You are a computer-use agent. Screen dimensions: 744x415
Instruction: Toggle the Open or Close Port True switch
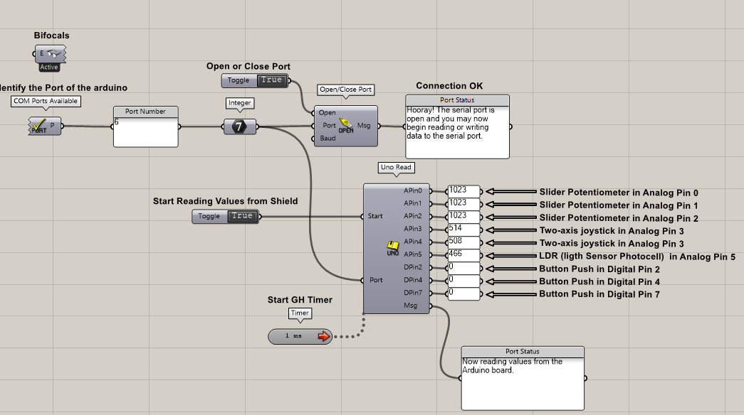271,80
